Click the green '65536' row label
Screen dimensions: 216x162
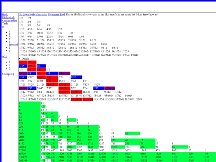click(30, 154)
